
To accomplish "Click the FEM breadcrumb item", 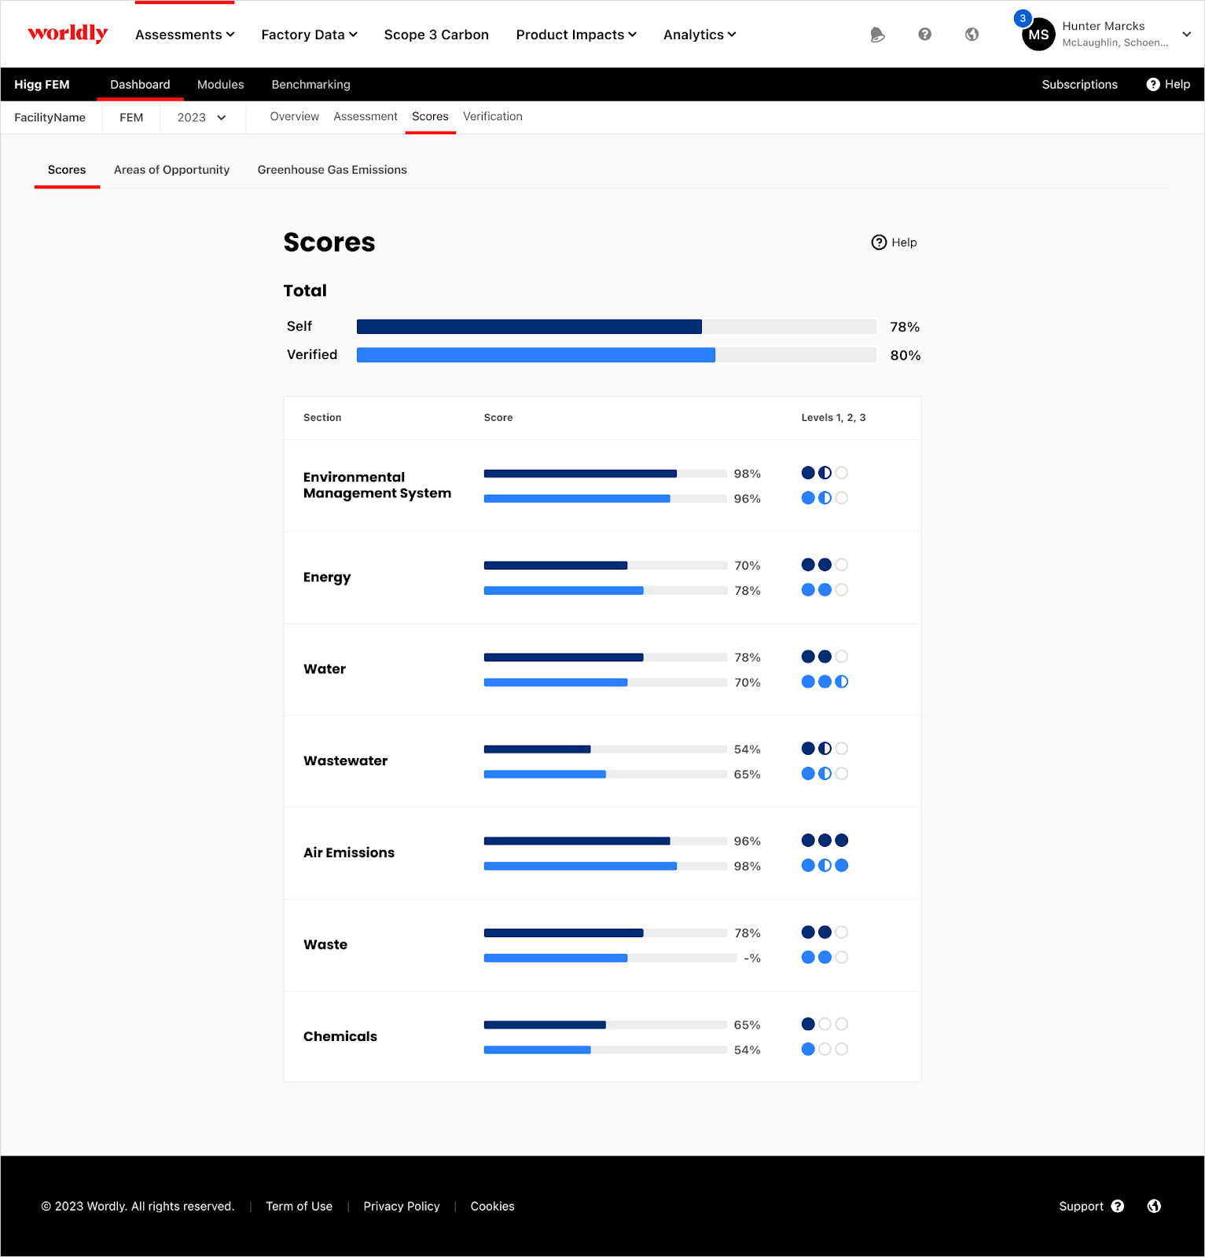I will coord(131,118).
